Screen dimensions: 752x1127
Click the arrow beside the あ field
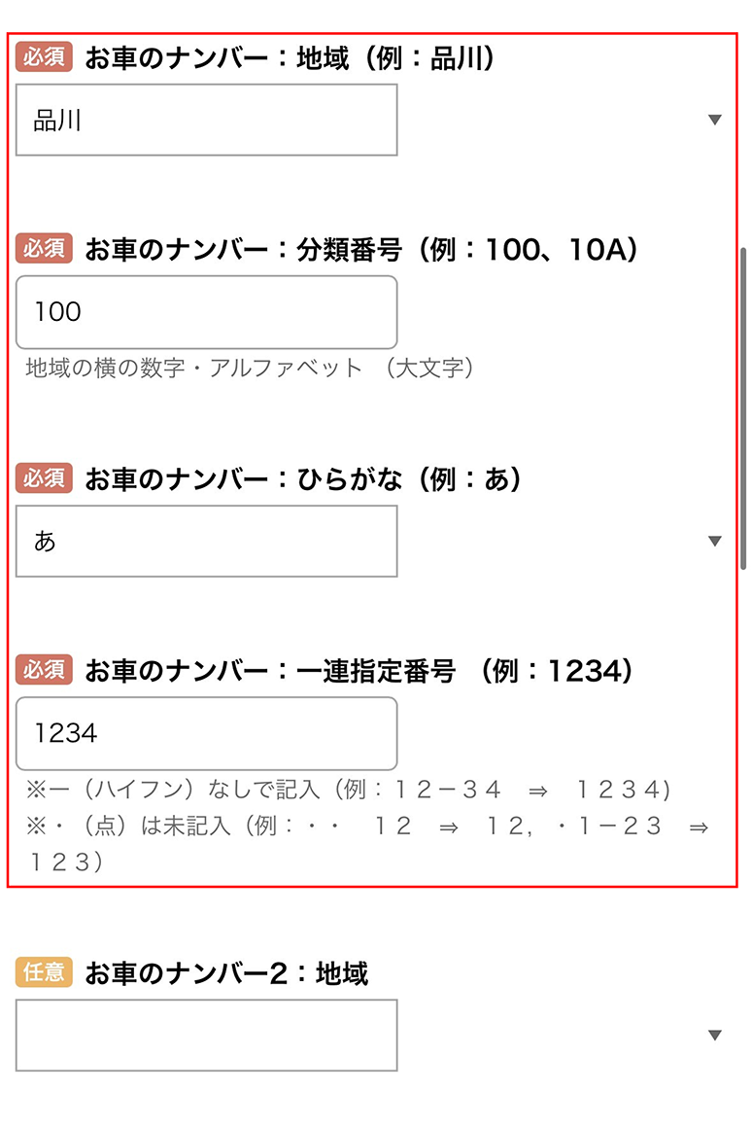pos(715,542)
